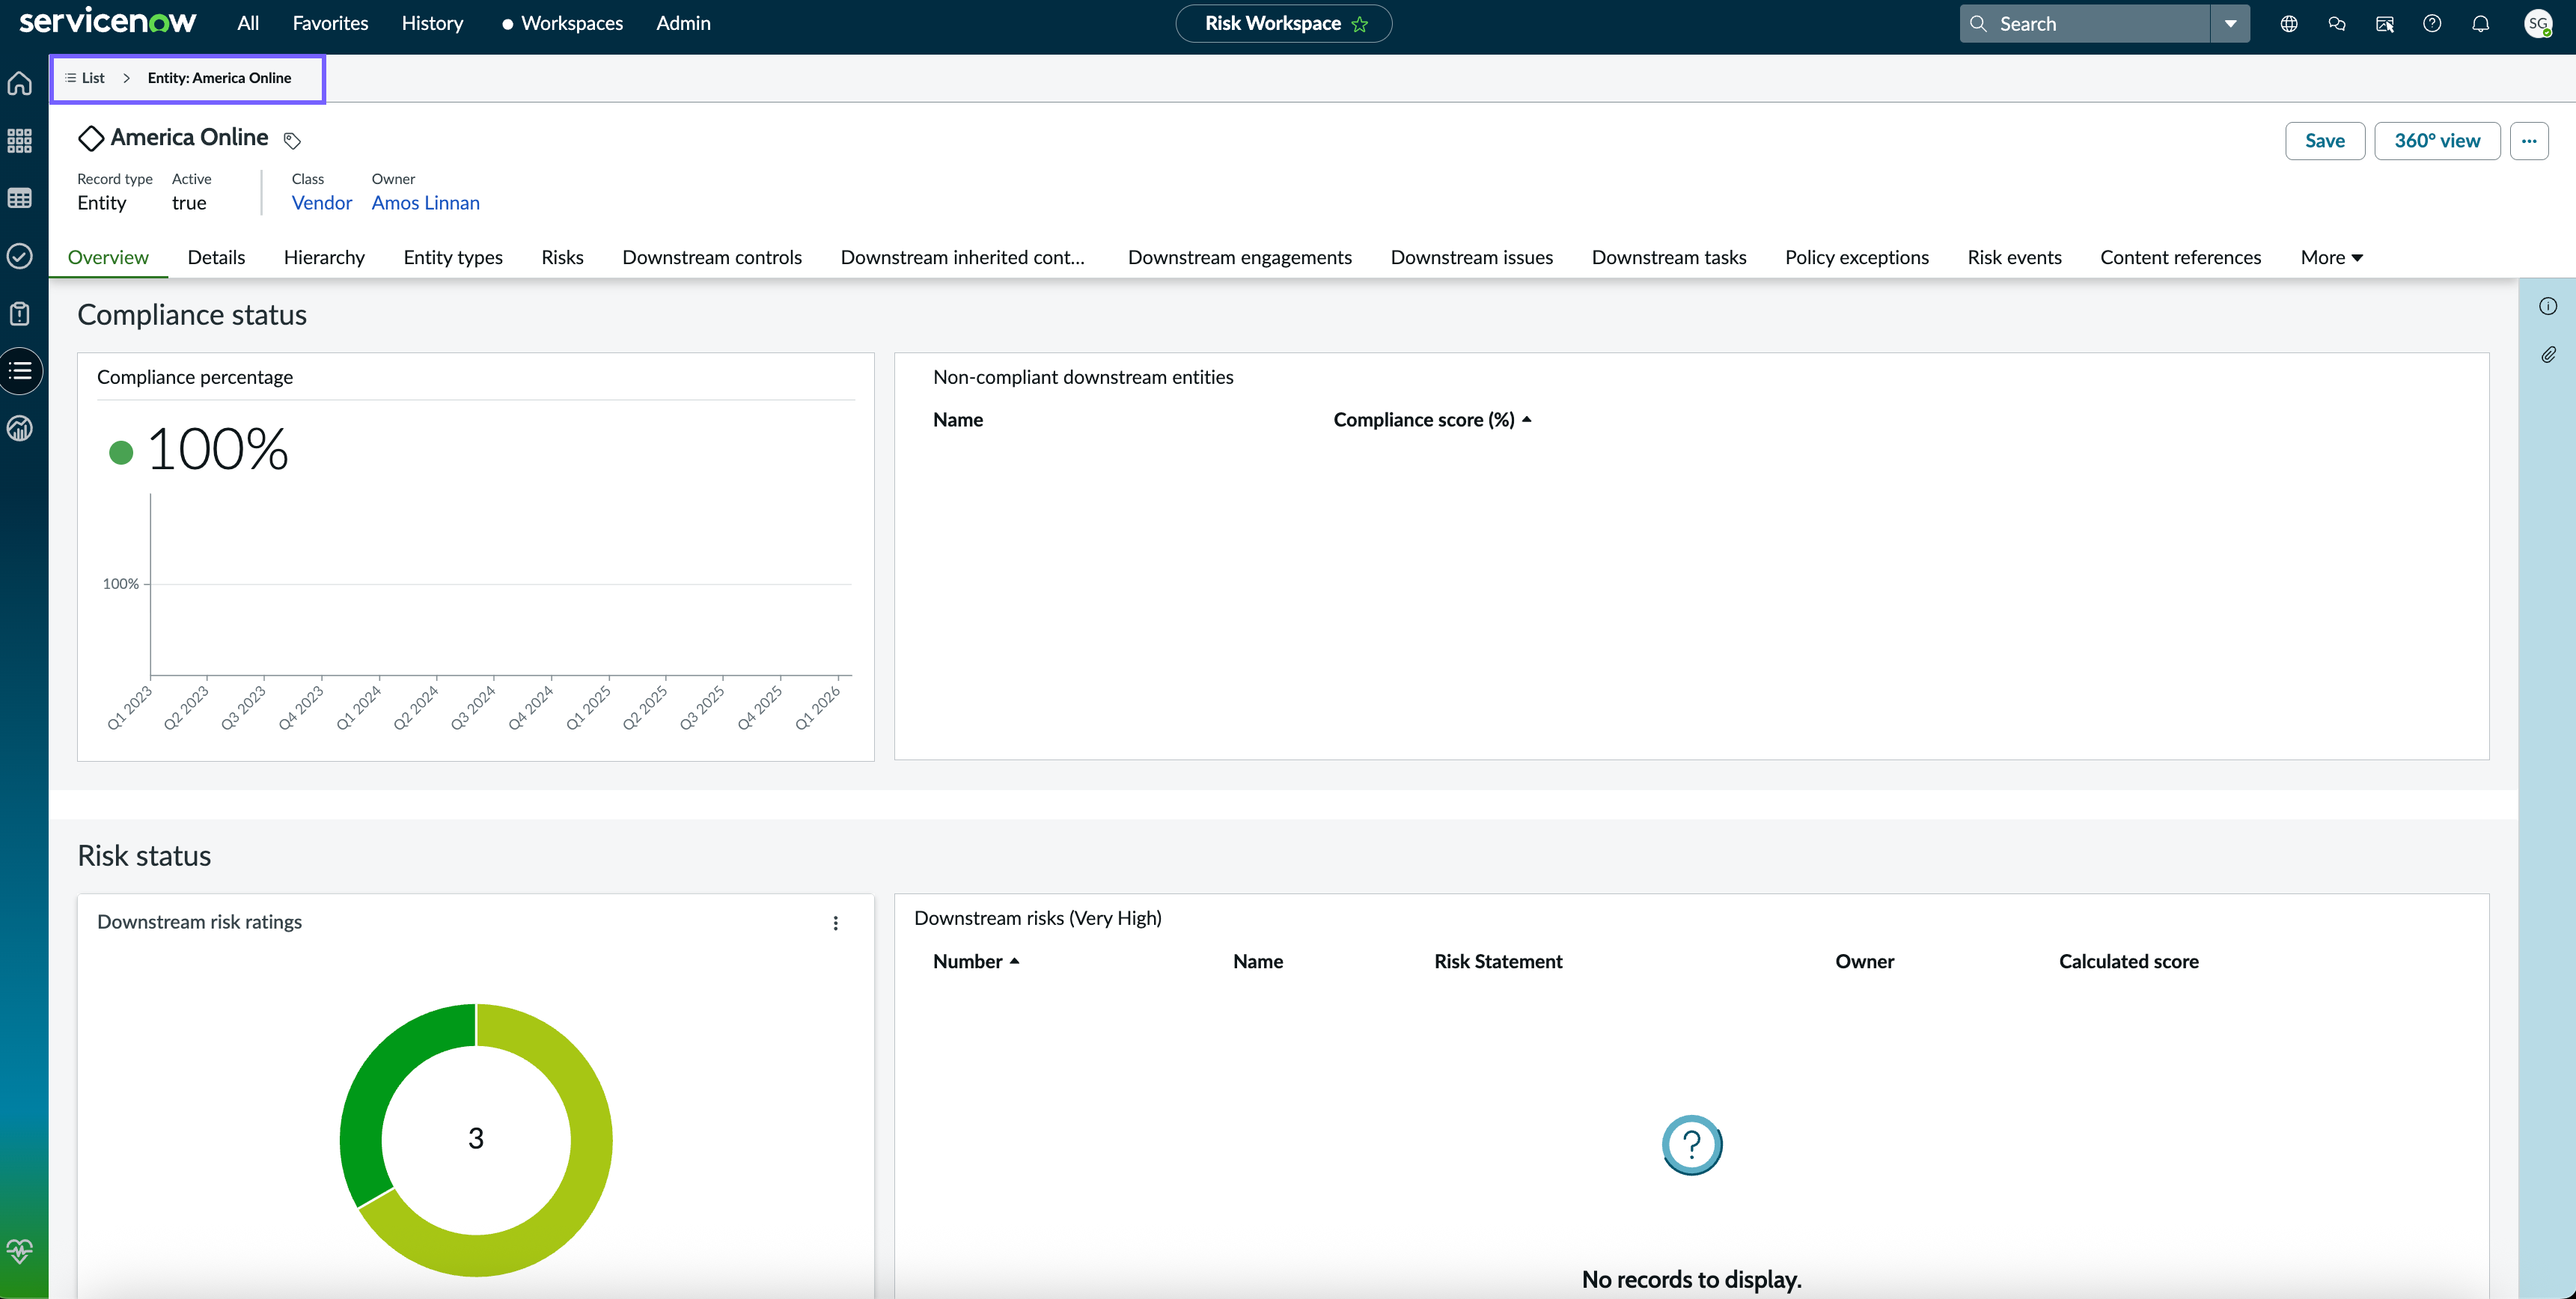This screenshot has height=1299, width=2576.
Task: Click the Save button
Action: pos(2324,141)
